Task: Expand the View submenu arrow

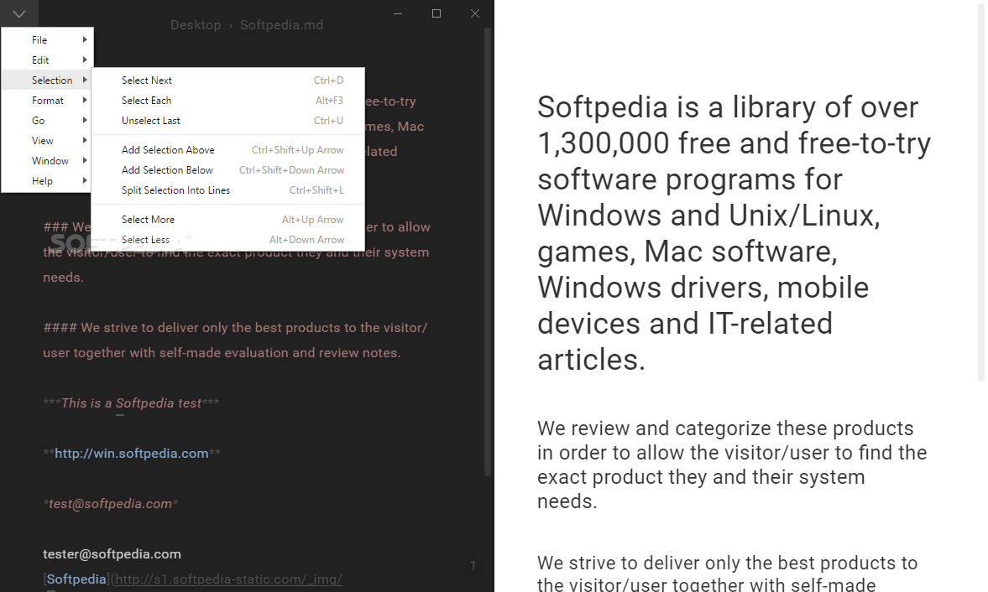Action: coord(85,140)
